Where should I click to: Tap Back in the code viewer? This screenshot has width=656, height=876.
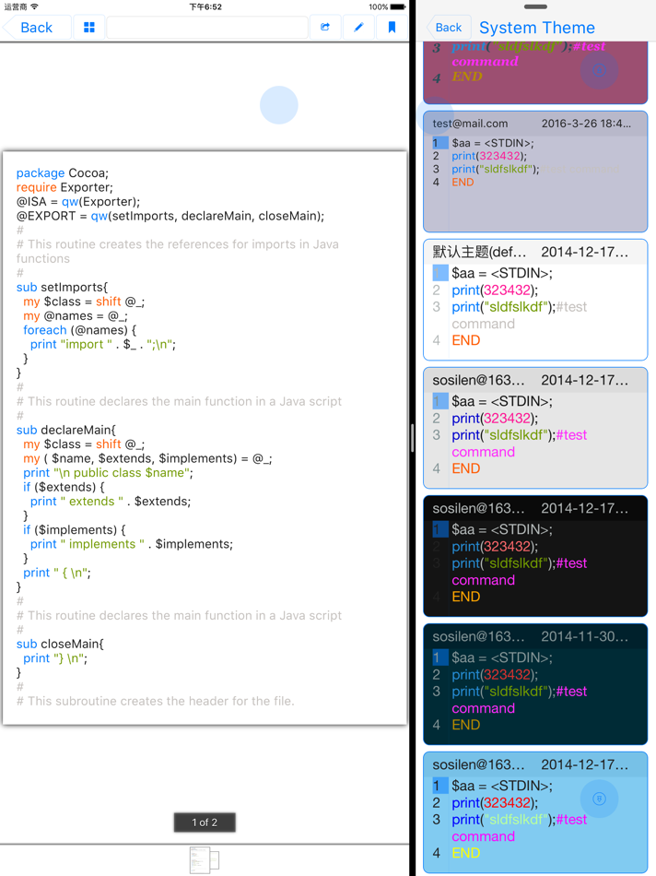36,28
